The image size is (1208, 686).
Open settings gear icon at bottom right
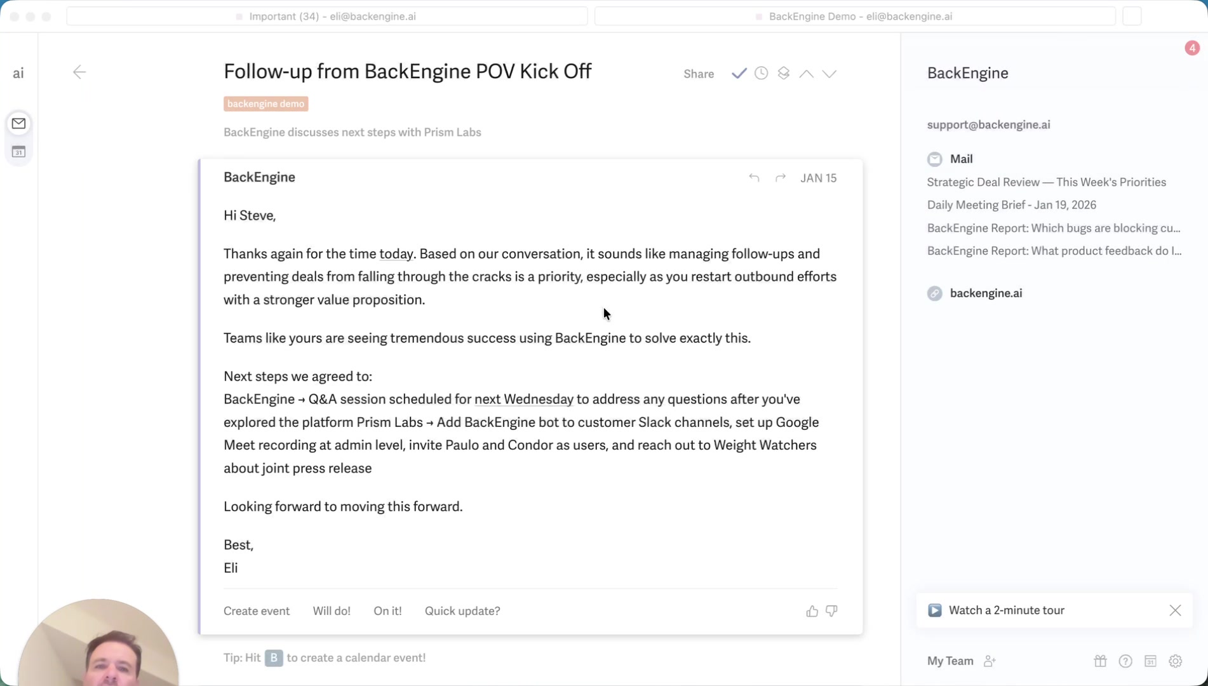coord(1176,661)
